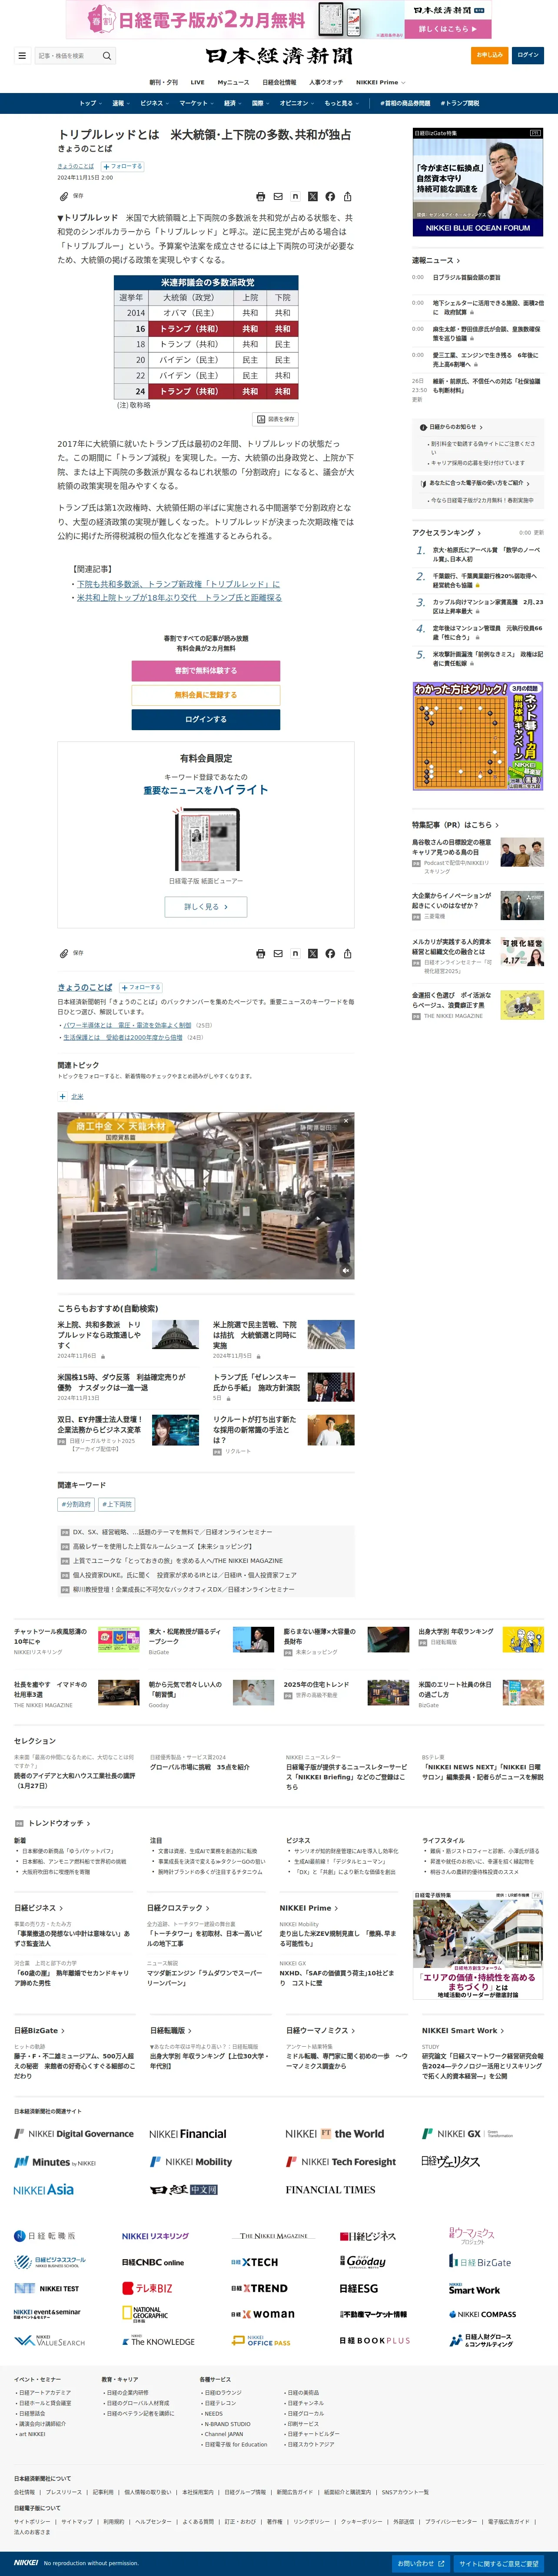Save article with bottom 保存 clip icon

point(71,953)
